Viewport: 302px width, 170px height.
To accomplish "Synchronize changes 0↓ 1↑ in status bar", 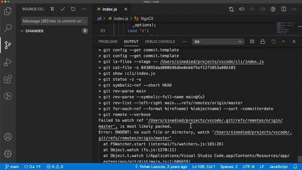I will click(33, 167).
